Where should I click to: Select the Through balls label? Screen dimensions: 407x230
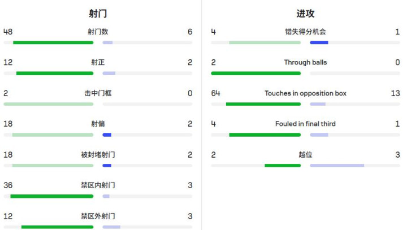[x=305, y=62]
